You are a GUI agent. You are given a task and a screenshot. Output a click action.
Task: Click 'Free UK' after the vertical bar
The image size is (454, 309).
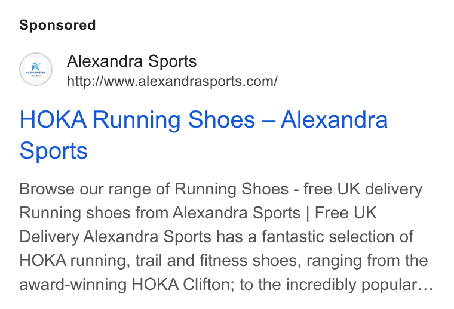[346, 213]
